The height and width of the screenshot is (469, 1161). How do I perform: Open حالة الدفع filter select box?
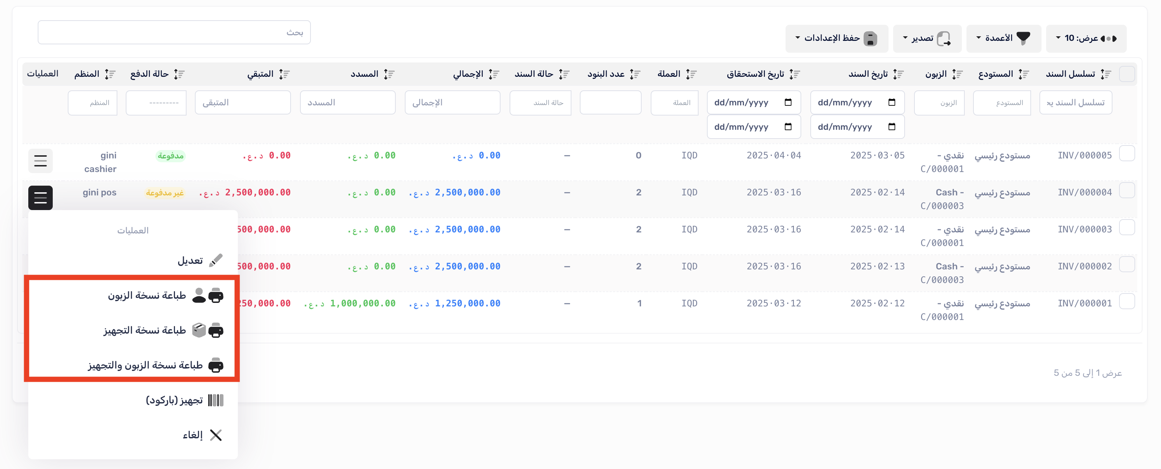[156, 103]
